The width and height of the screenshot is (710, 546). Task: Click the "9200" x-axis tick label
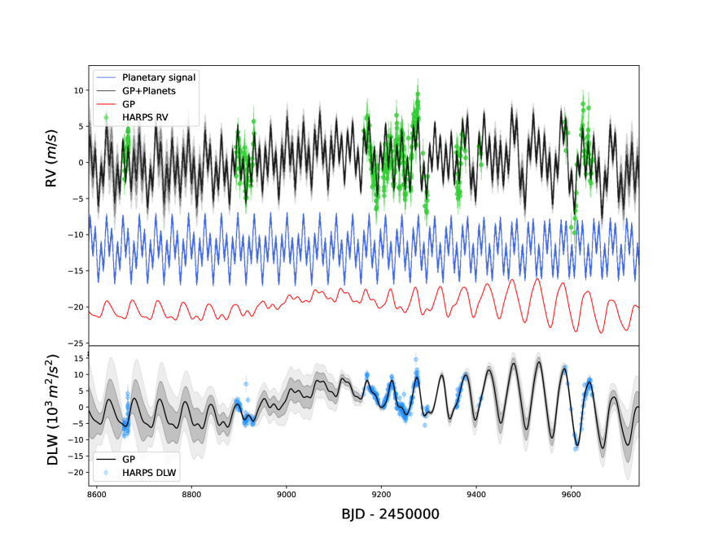click(381, 495)
